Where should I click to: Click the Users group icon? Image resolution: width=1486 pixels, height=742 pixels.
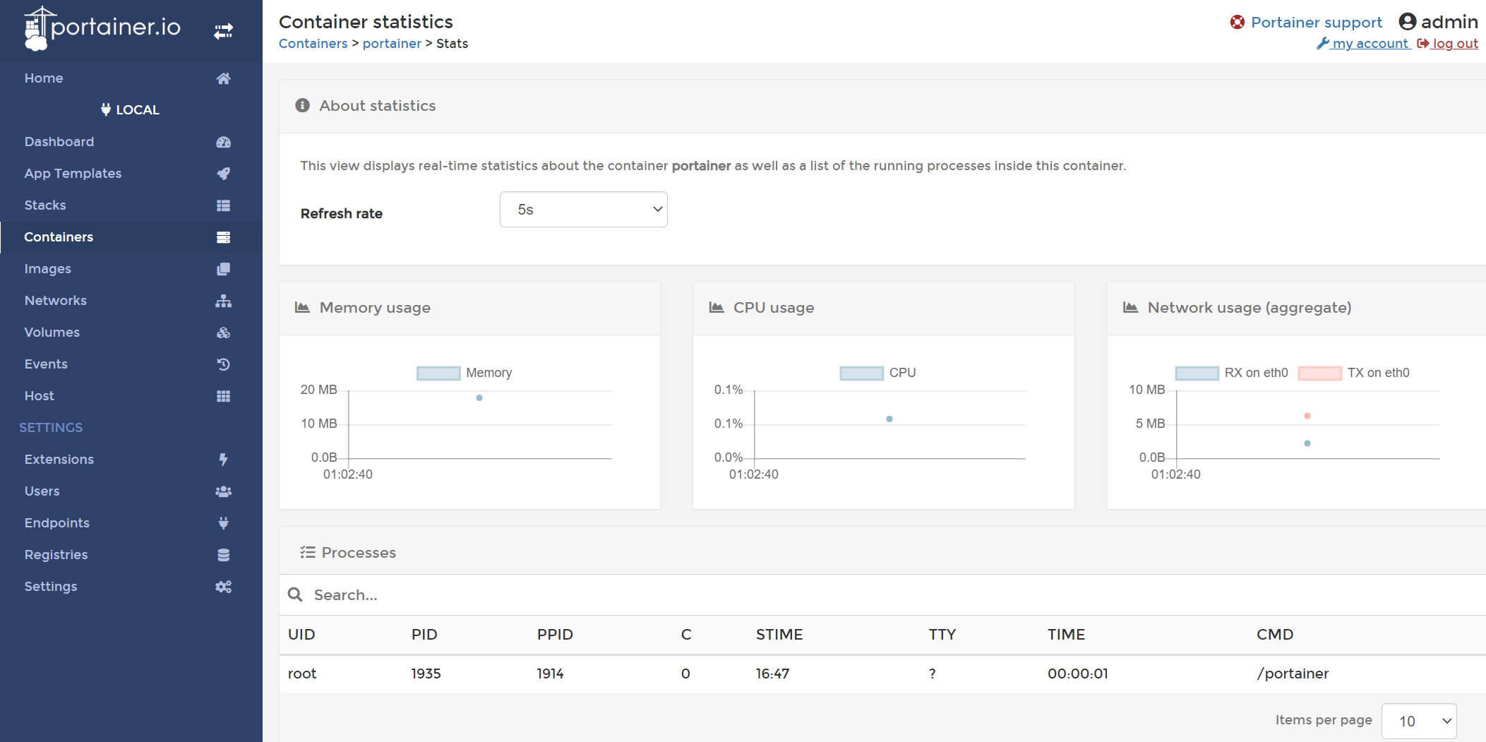point(223,491)
